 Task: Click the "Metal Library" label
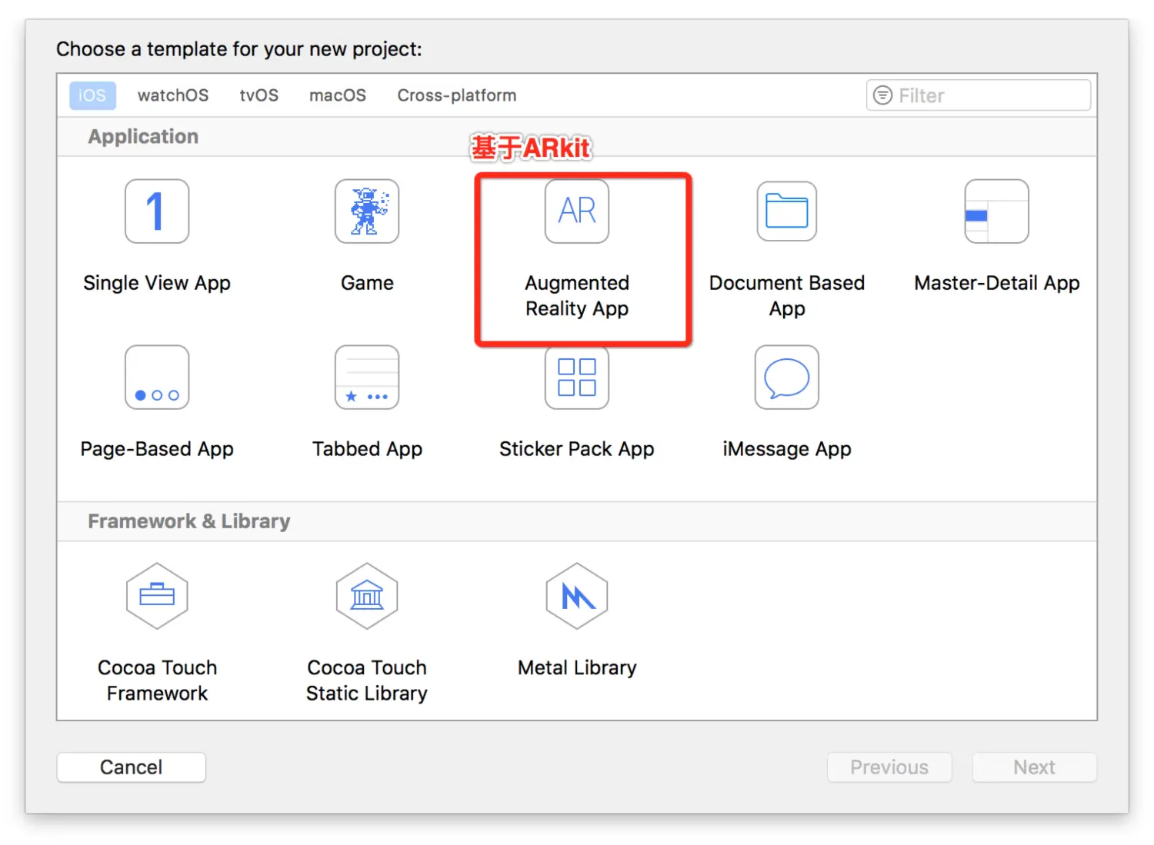(577, 667)
